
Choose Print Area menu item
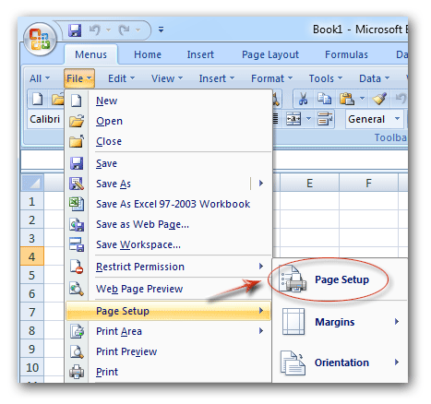(x=168, y=331)
